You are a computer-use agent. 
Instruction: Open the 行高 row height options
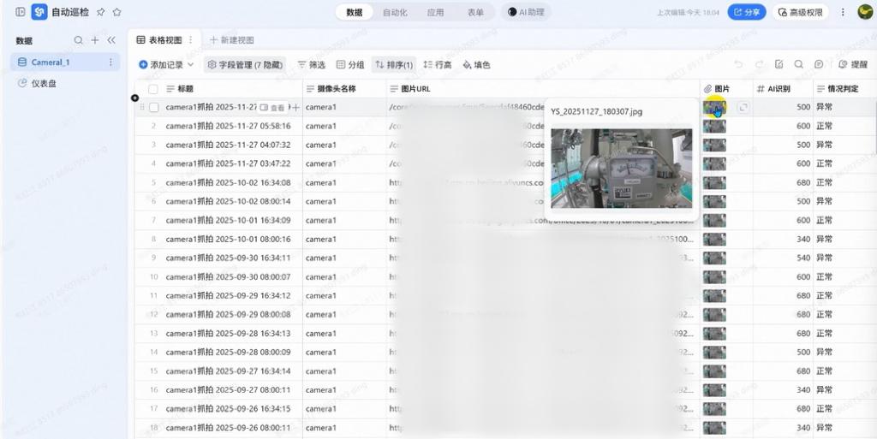pyautogui.click(x=438, y=65)
